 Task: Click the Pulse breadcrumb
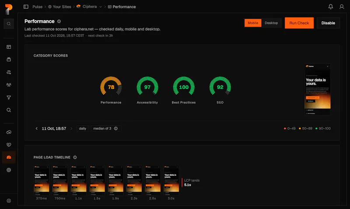click(x=37, y=7)
